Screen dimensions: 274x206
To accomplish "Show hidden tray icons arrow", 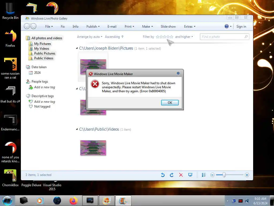I will [x=227, y=201].
